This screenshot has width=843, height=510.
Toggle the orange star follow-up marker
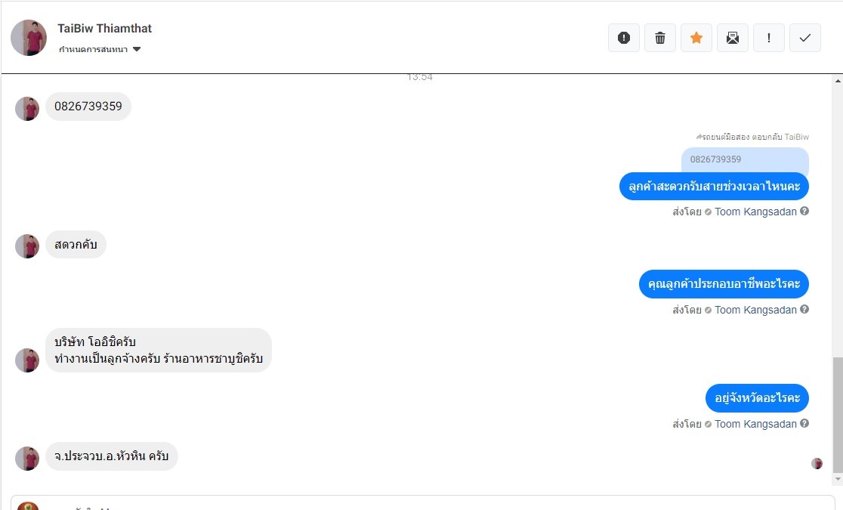click(x=696, y=38)
